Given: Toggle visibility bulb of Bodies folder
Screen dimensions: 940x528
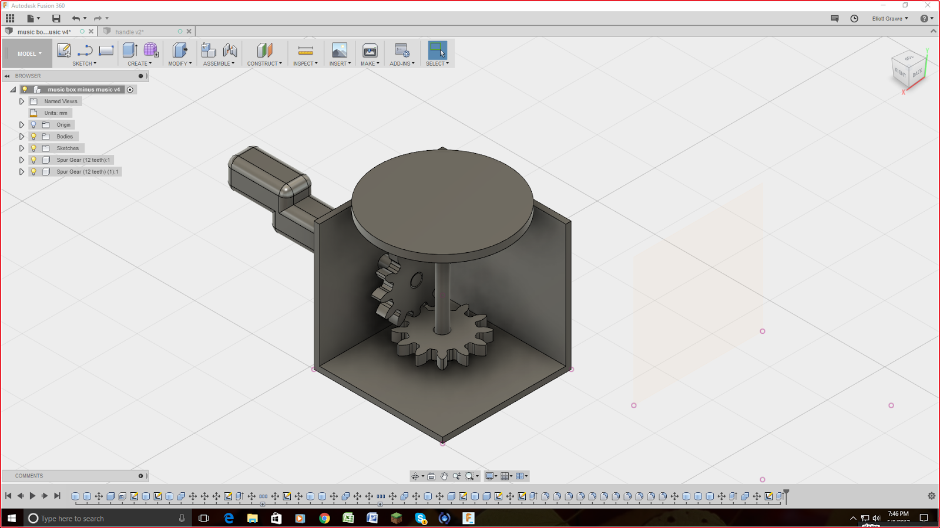Looking at the screenshot, I should [x=33, y=137].
